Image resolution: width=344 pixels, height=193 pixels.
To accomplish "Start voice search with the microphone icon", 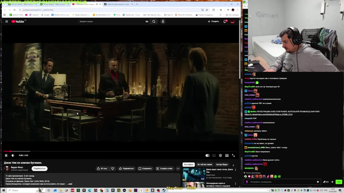I will (163, 21).
